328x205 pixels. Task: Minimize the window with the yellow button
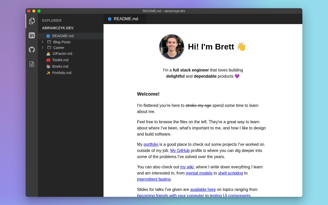click(34, 11)
